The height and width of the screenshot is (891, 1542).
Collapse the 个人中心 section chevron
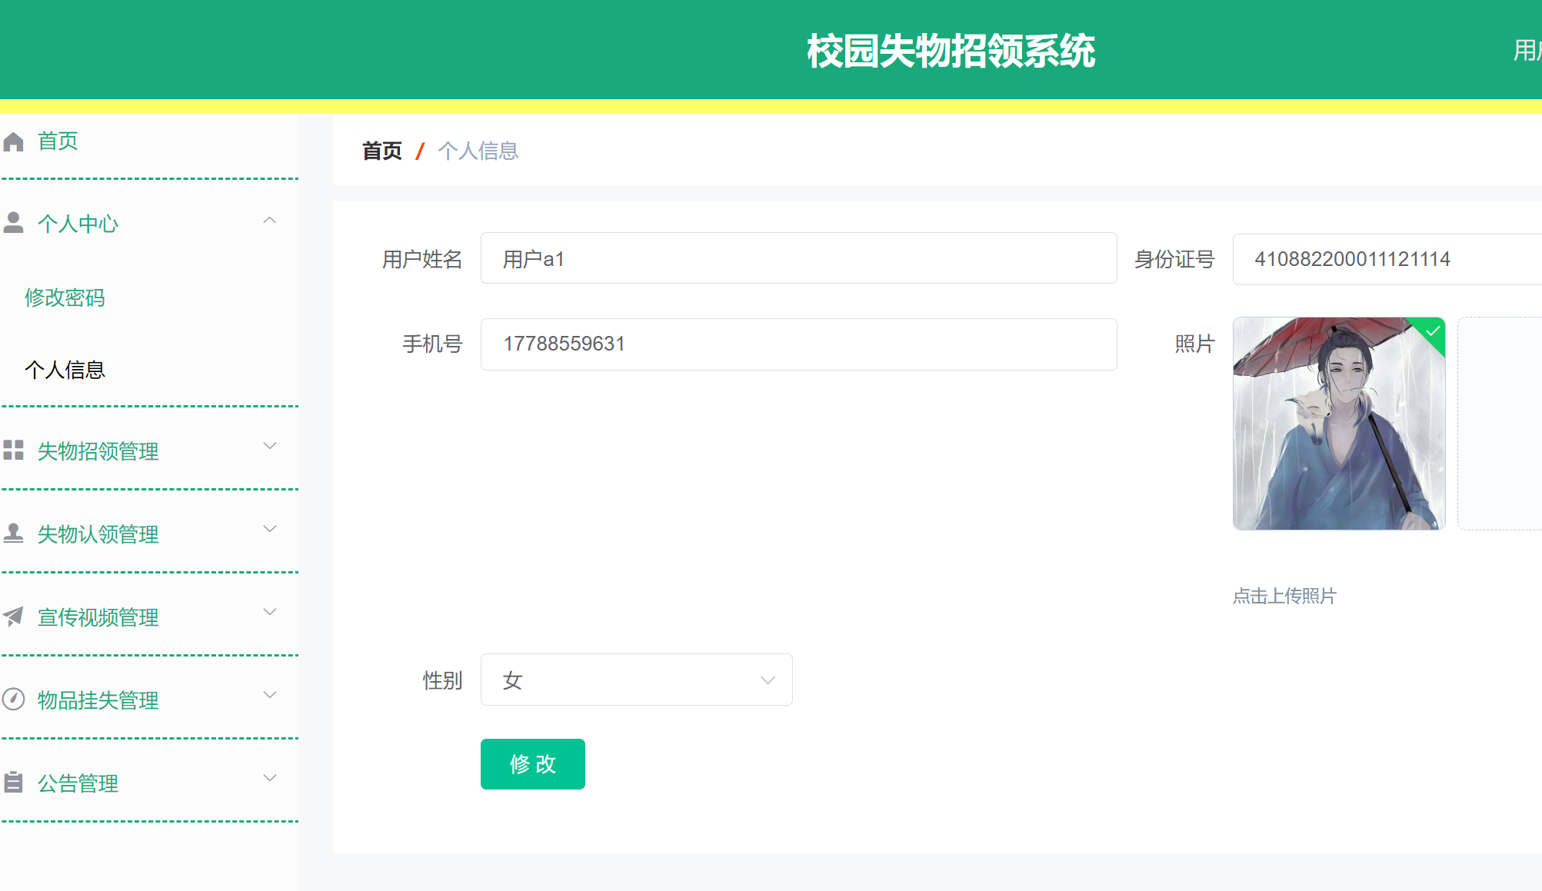(x=270, y=221)
